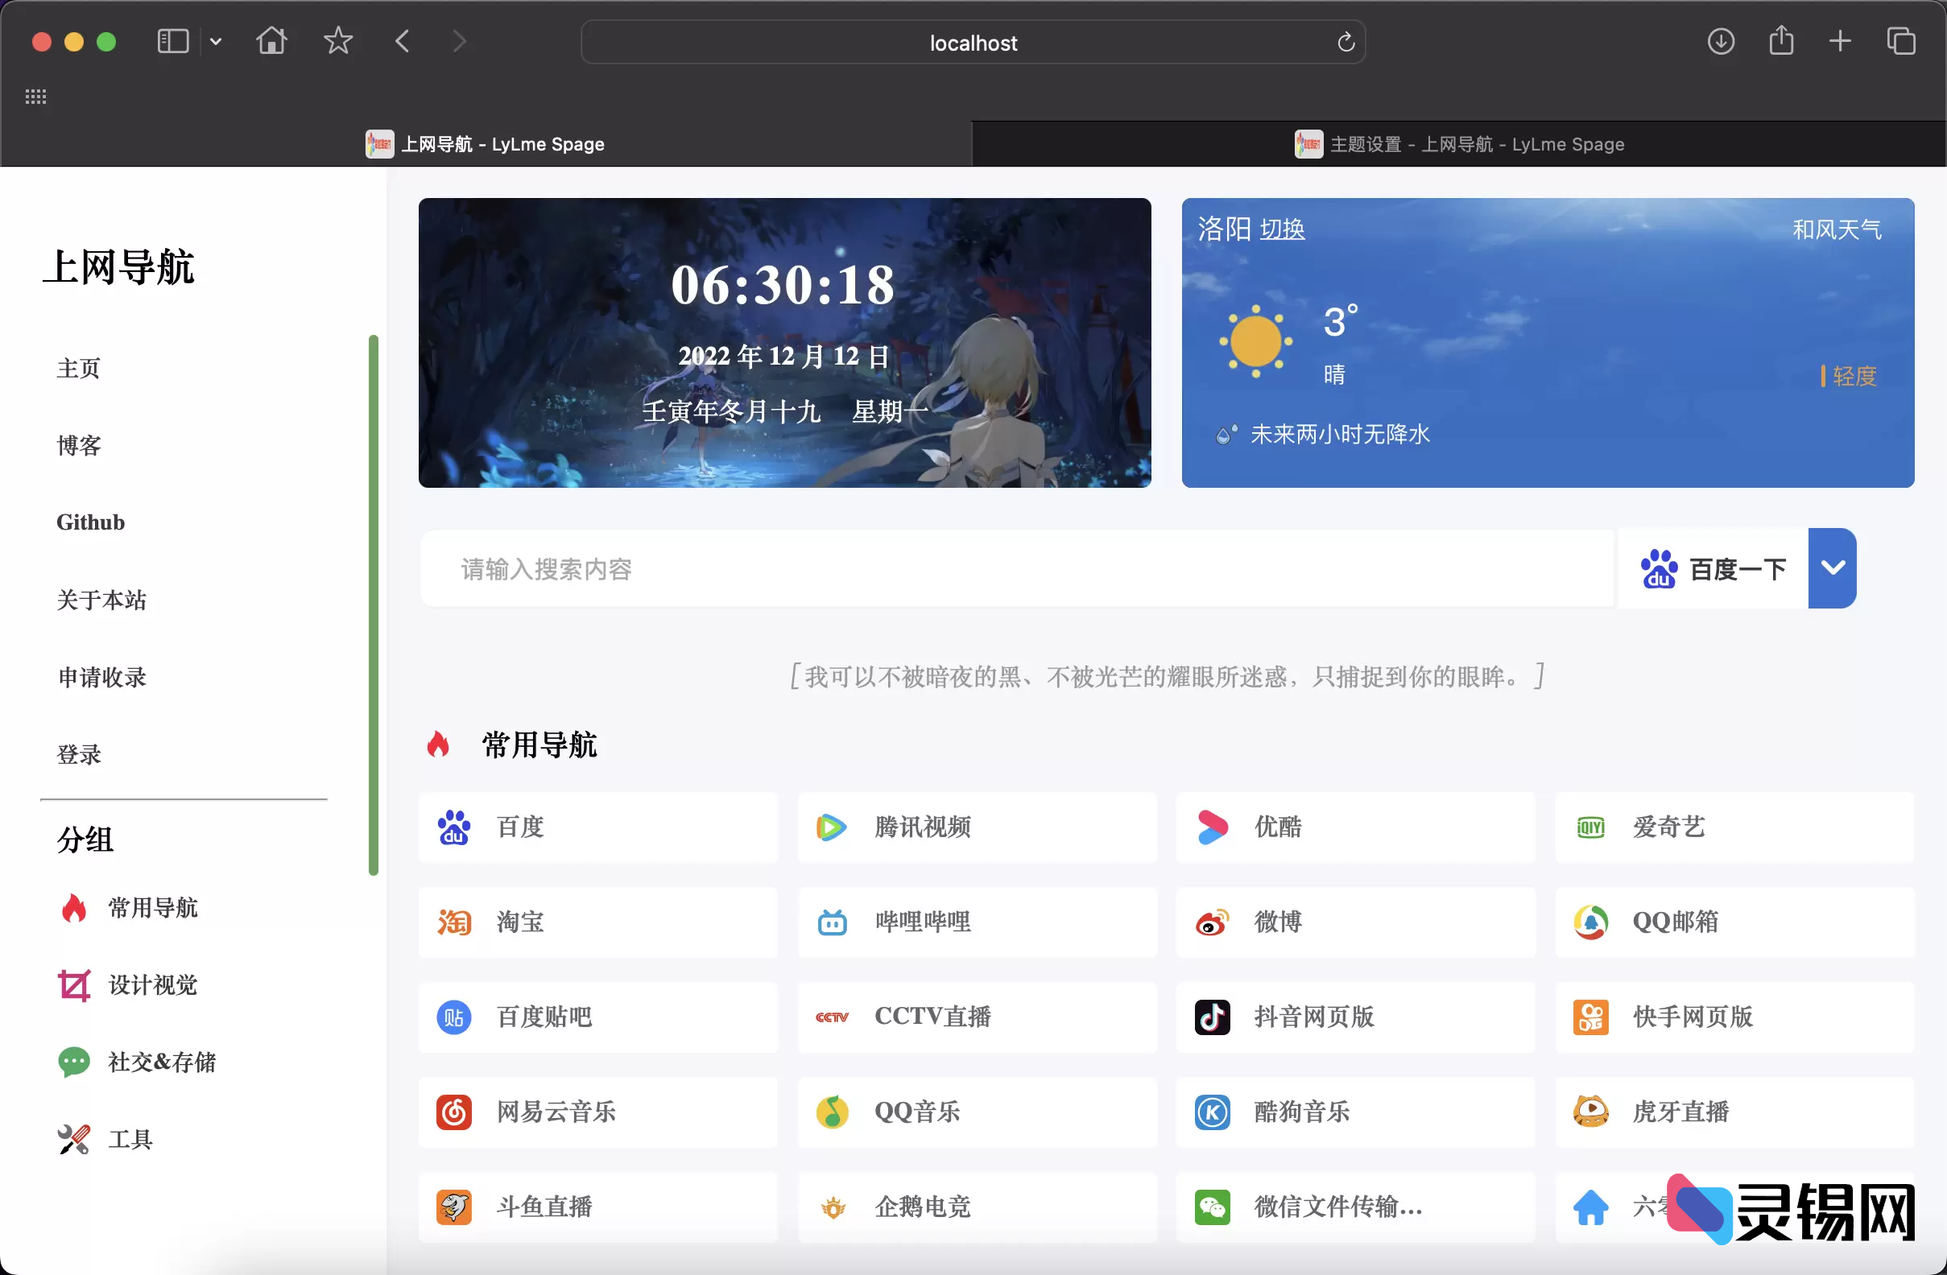Click the 虎牙直播 icon
This screenshot has width=1947, height=1275.
tap(1590, 1112)
